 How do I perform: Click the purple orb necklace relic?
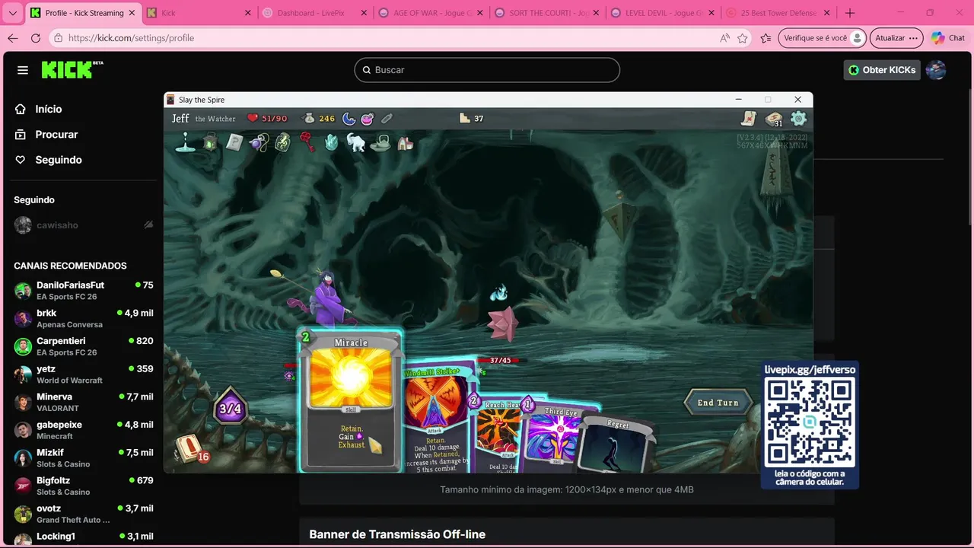pos(259,142)
